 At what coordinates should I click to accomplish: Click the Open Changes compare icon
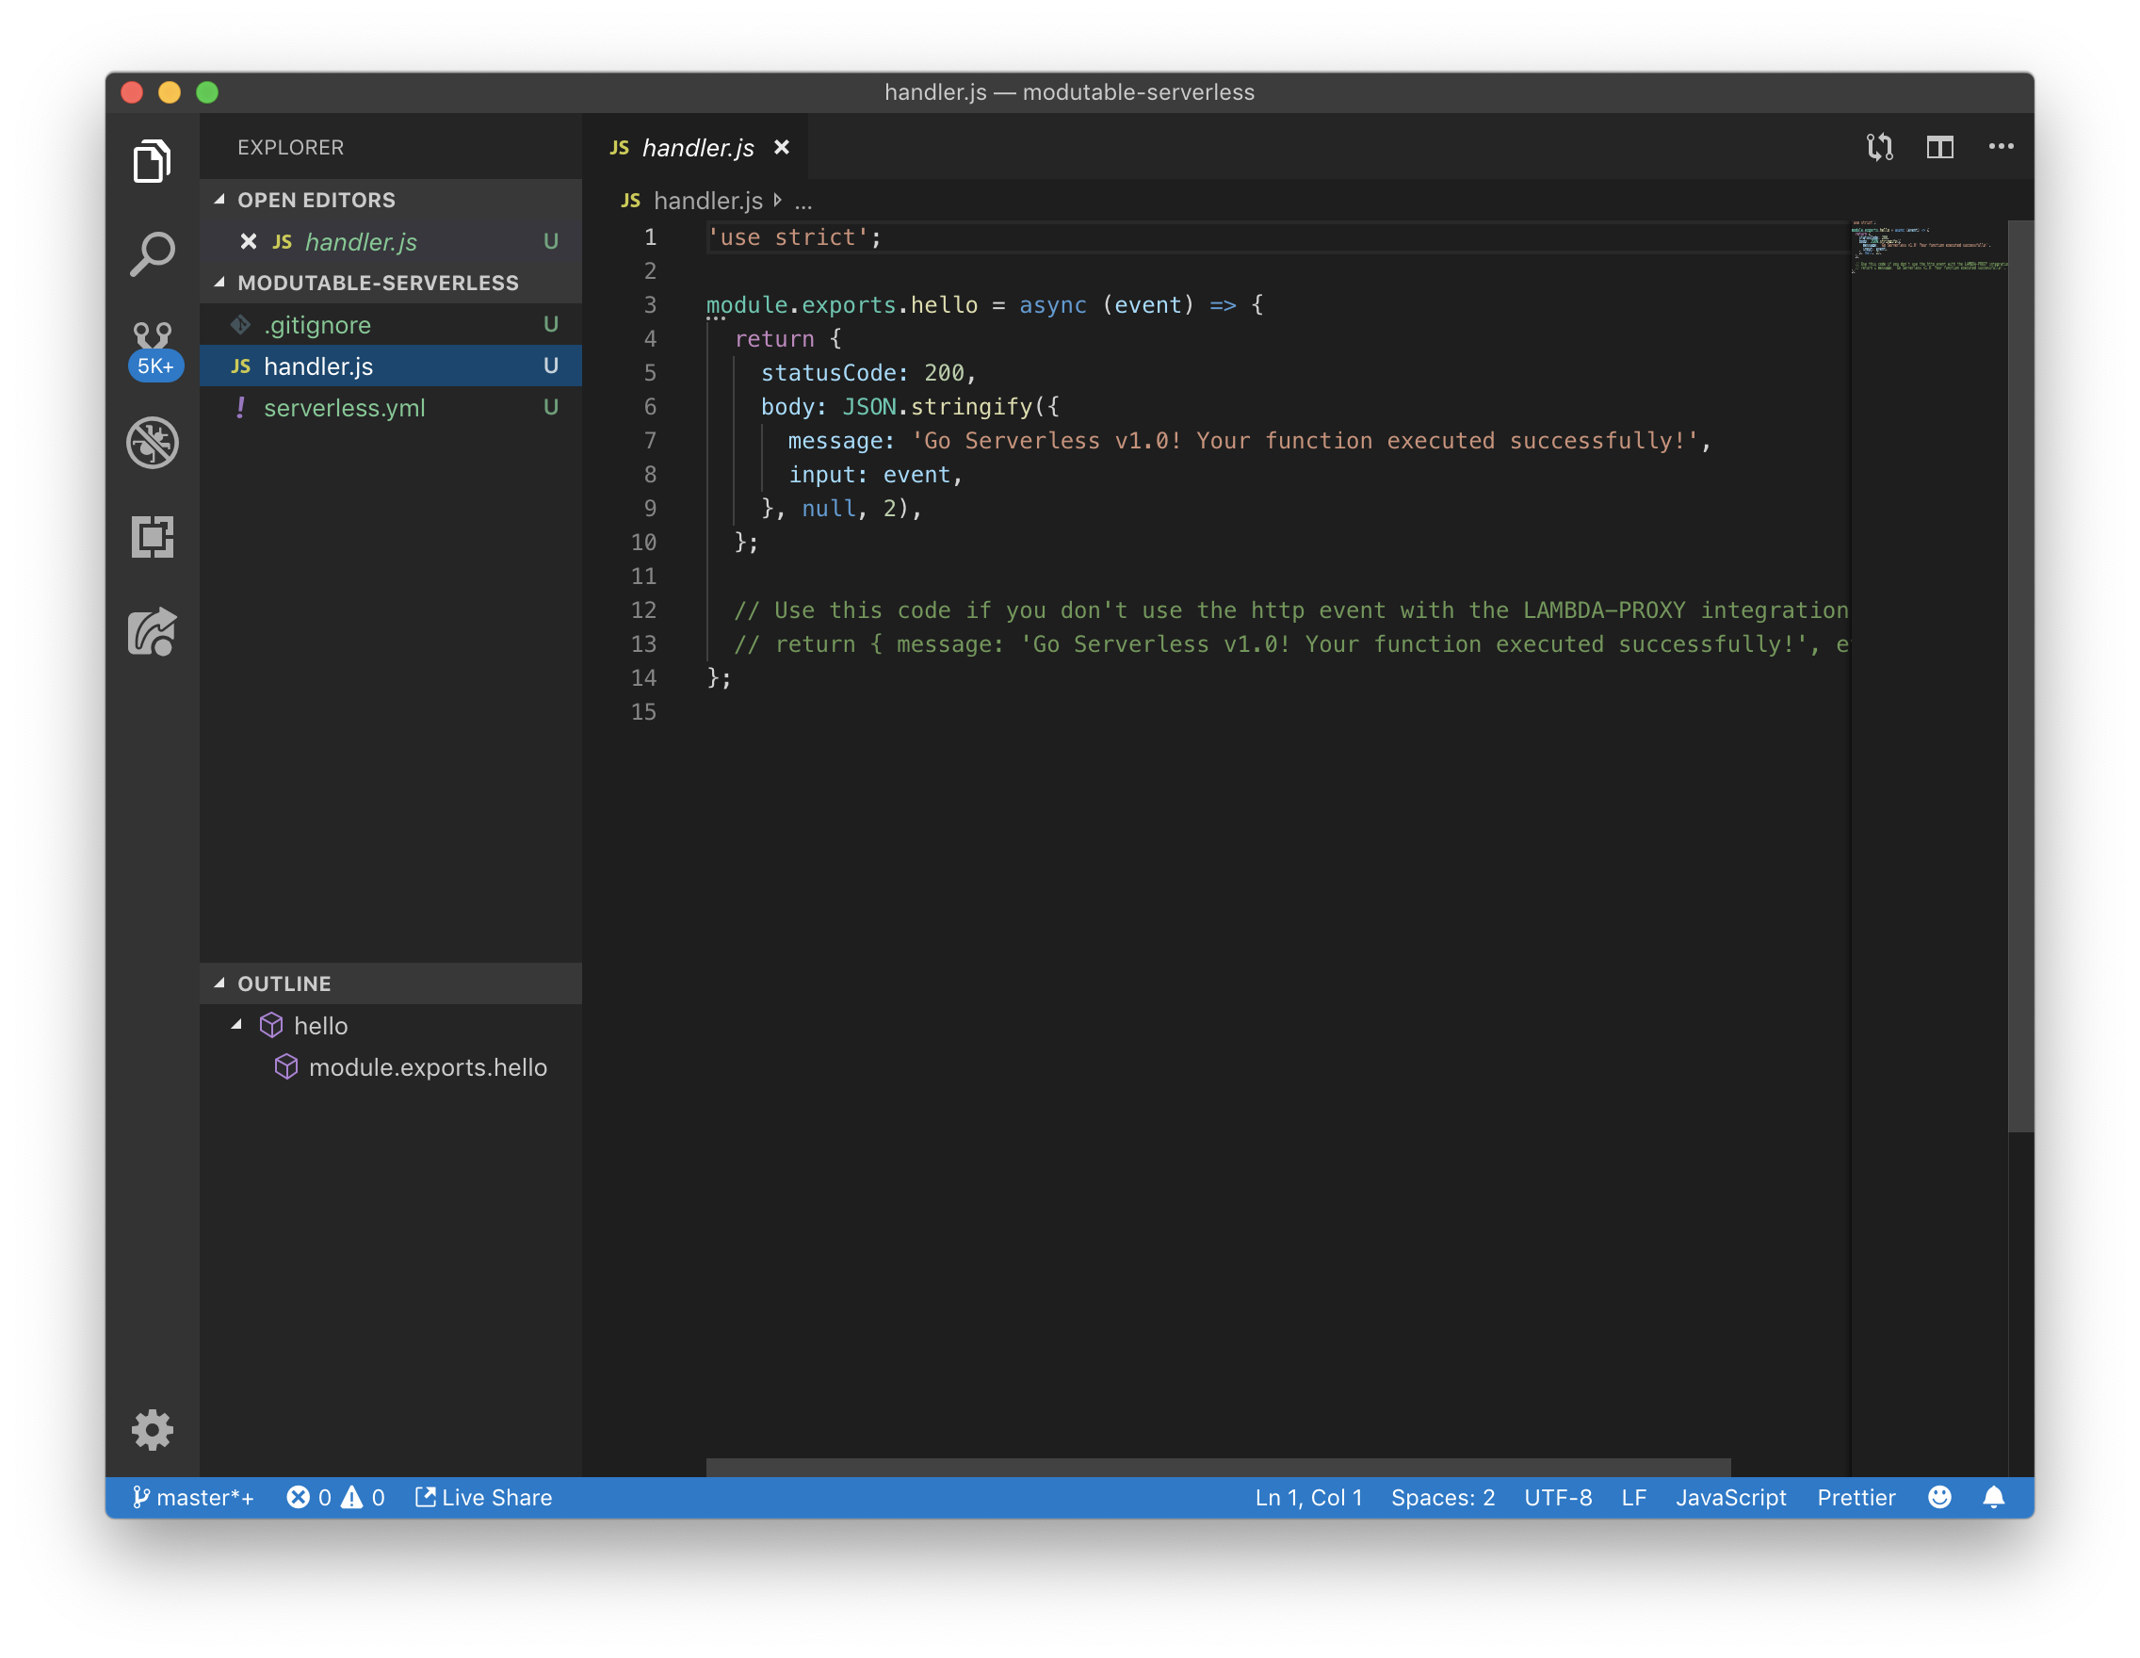[1879, 147]
